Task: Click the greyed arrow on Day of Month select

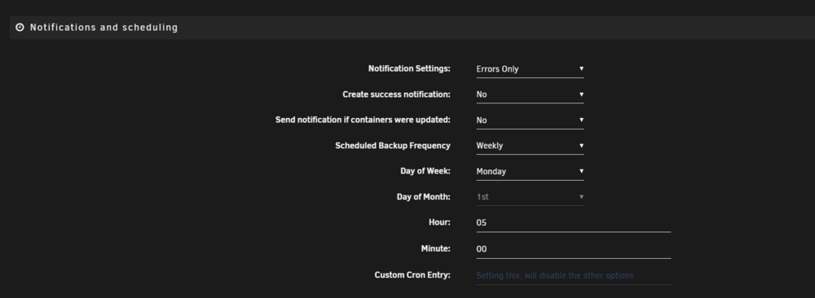Action: pos(581,197)
